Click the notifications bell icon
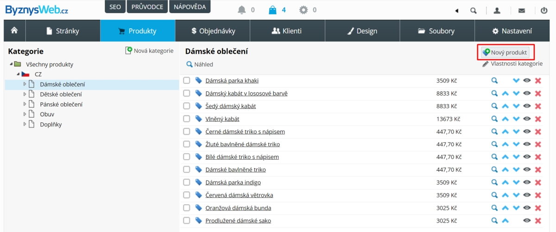 [241, 10]
